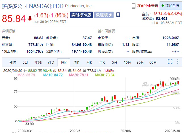The image size is (184, 133).
Task: Click the 10日均量 value 1004.76万
Action: [35, 52]
